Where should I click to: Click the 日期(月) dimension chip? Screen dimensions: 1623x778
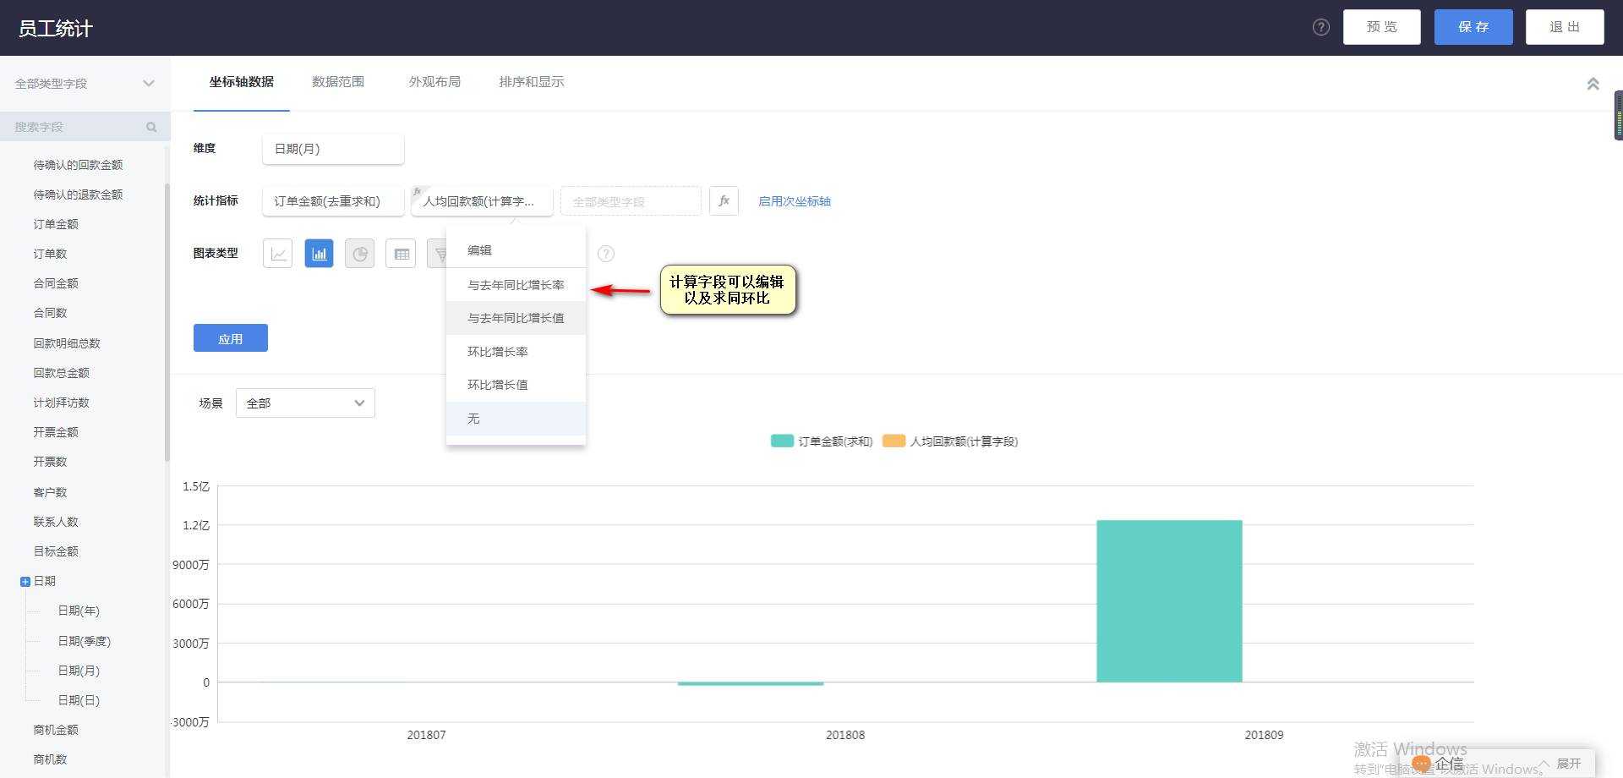pyautogui.click(x=333, y=149)
